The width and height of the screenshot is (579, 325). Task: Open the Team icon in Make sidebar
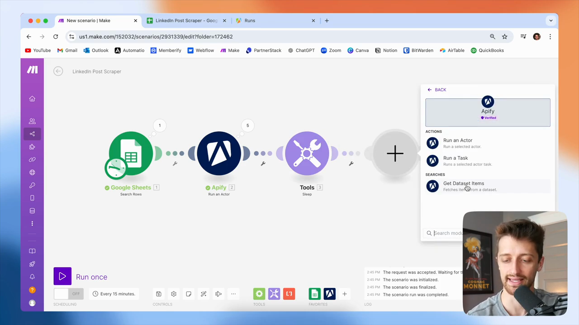pyautogui.click(x=32, y=121)
